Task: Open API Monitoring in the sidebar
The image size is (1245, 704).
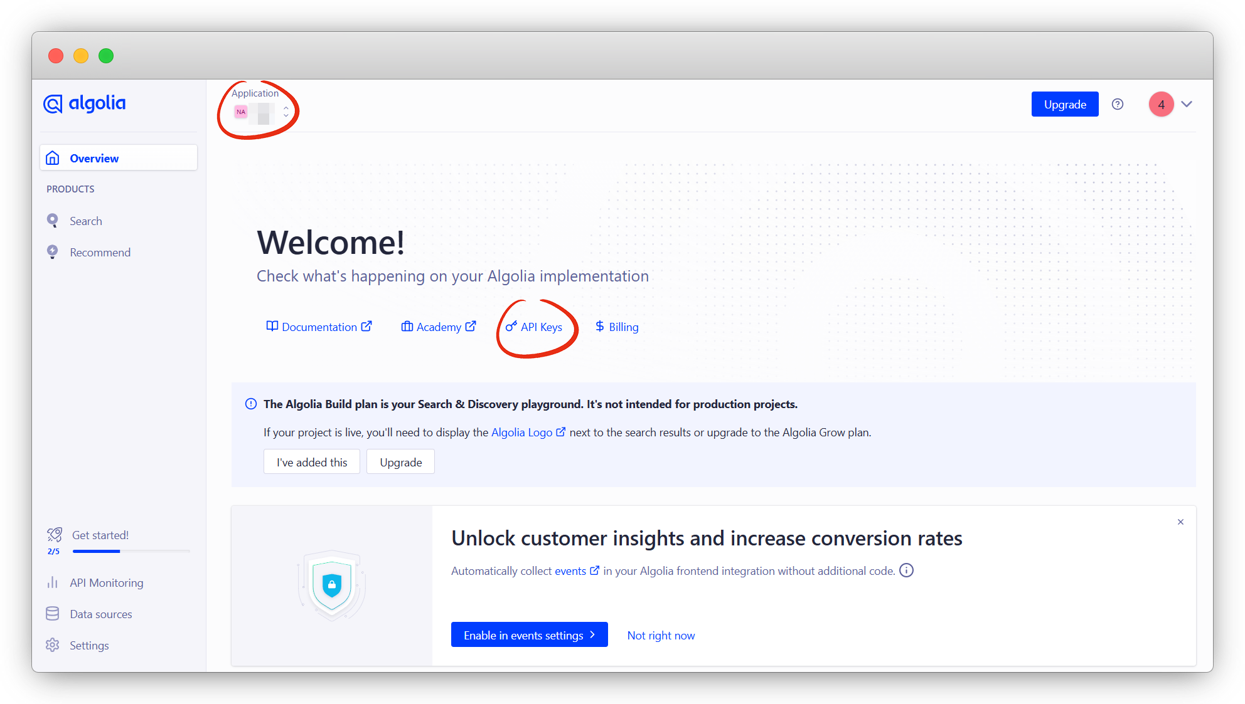Action: 106,583
